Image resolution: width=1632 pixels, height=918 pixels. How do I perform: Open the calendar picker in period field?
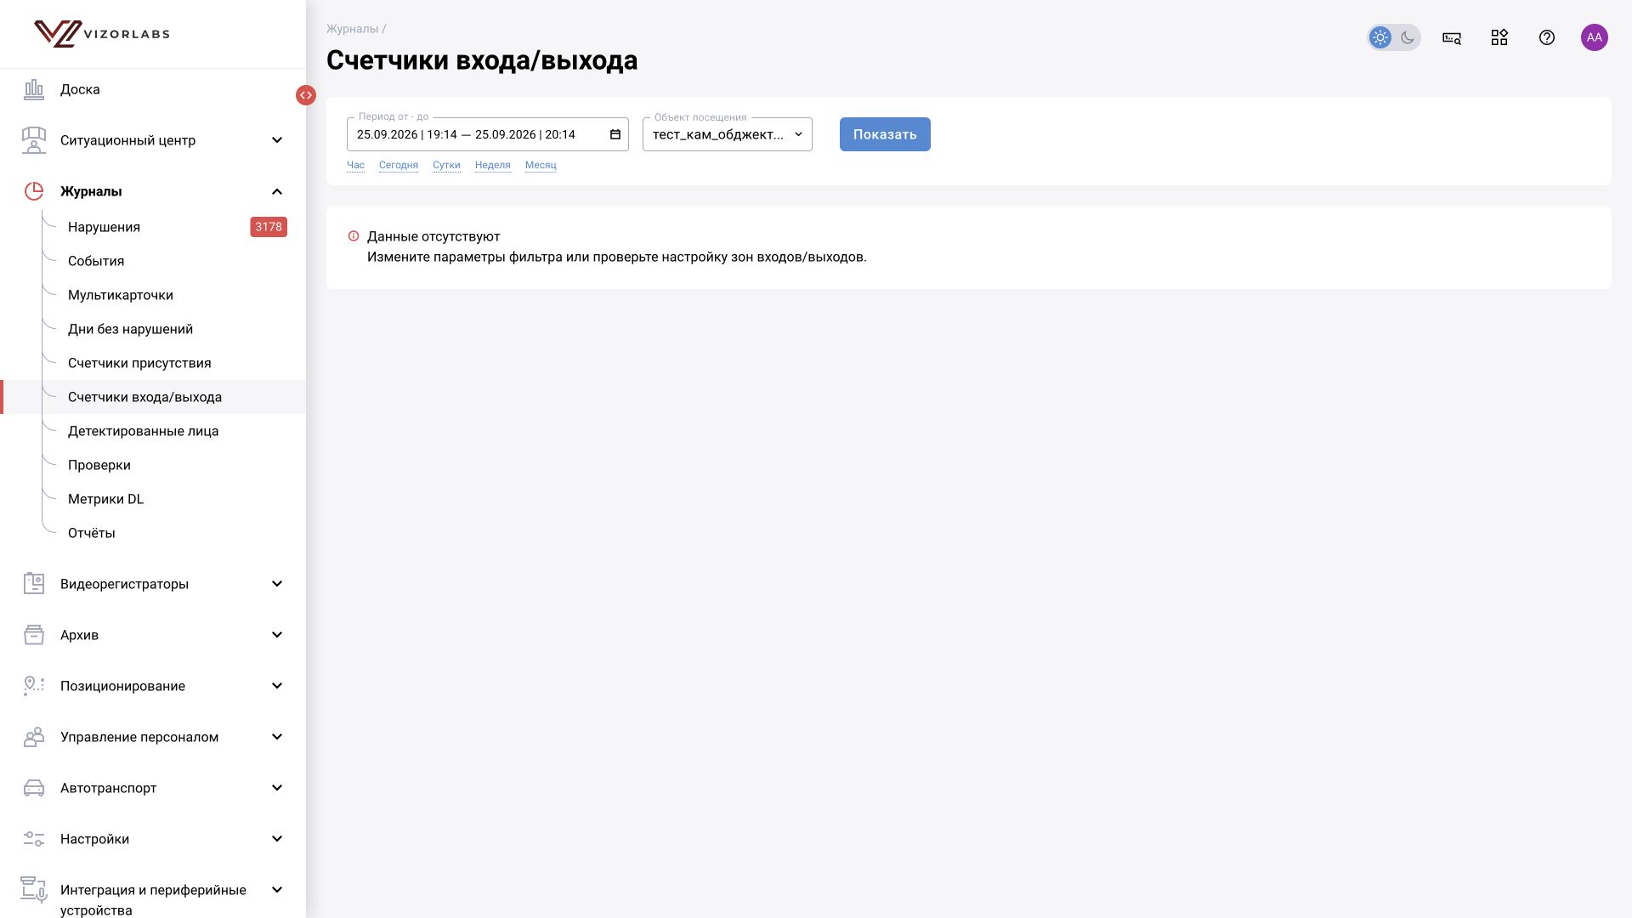(x=615, y=134)
